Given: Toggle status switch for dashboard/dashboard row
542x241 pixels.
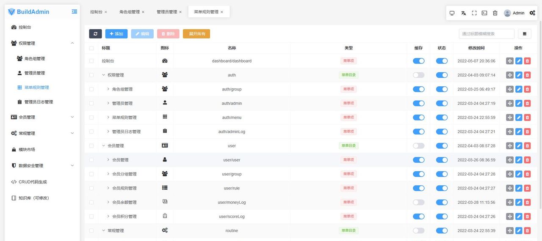Looking at the screenshot, I should 442,61.
